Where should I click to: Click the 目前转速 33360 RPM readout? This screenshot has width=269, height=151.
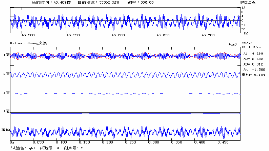tap(93, 2)
